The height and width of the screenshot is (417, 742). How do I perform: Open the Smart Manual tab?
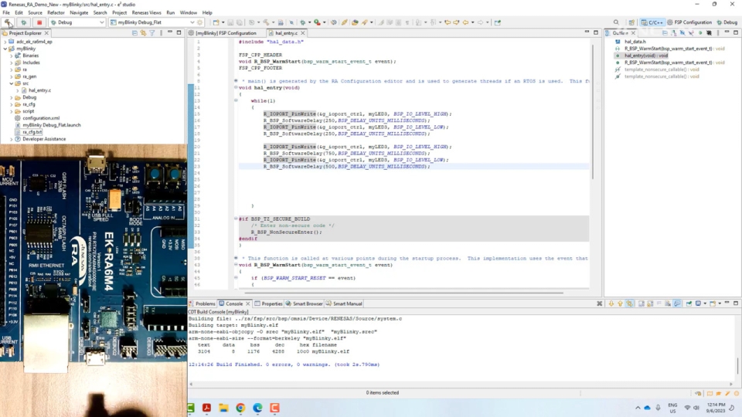pyautogui.click(x=344, y=303)
